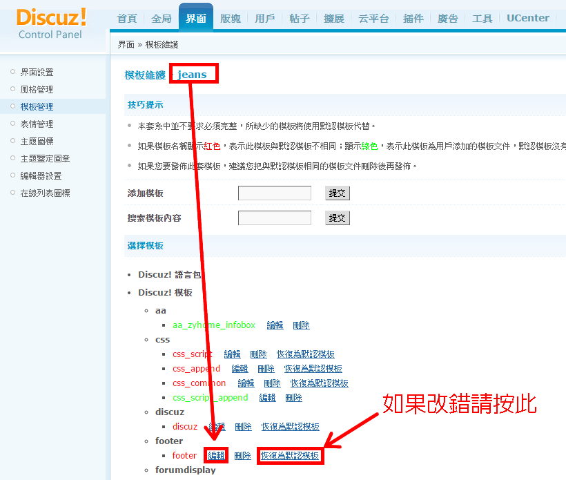Screen dimensions: 566x480
Task: Click the 模板維護 heading link
Action: 145,75
